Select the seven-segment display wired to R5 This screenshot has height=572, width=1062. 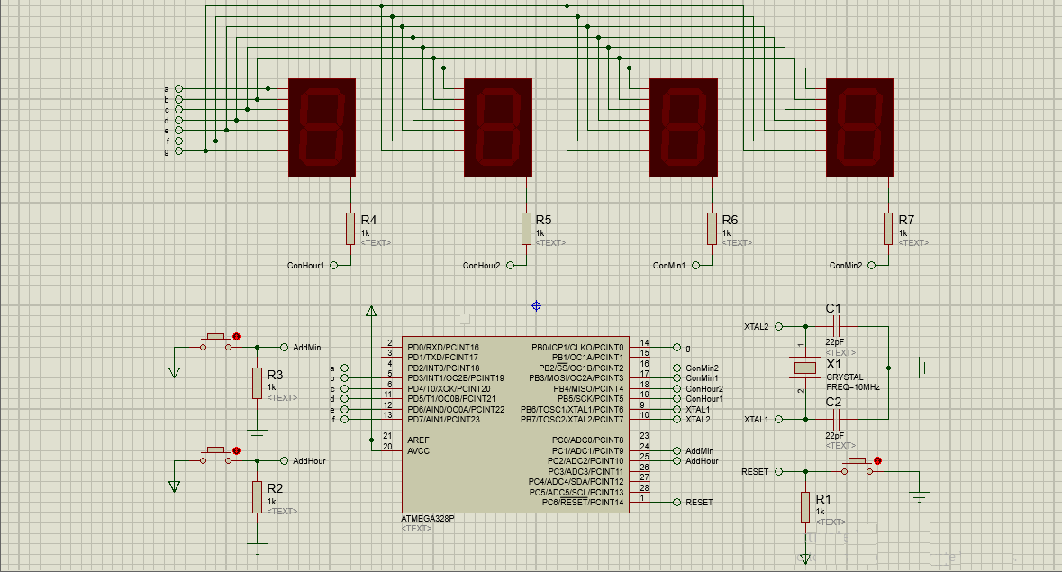[x=498, y=128]
